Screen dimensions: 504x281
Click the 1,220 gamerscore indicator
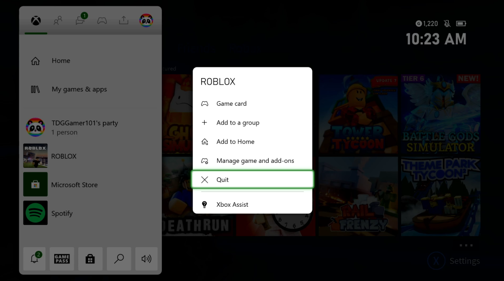pyautogui.click(x=427, y=24)
